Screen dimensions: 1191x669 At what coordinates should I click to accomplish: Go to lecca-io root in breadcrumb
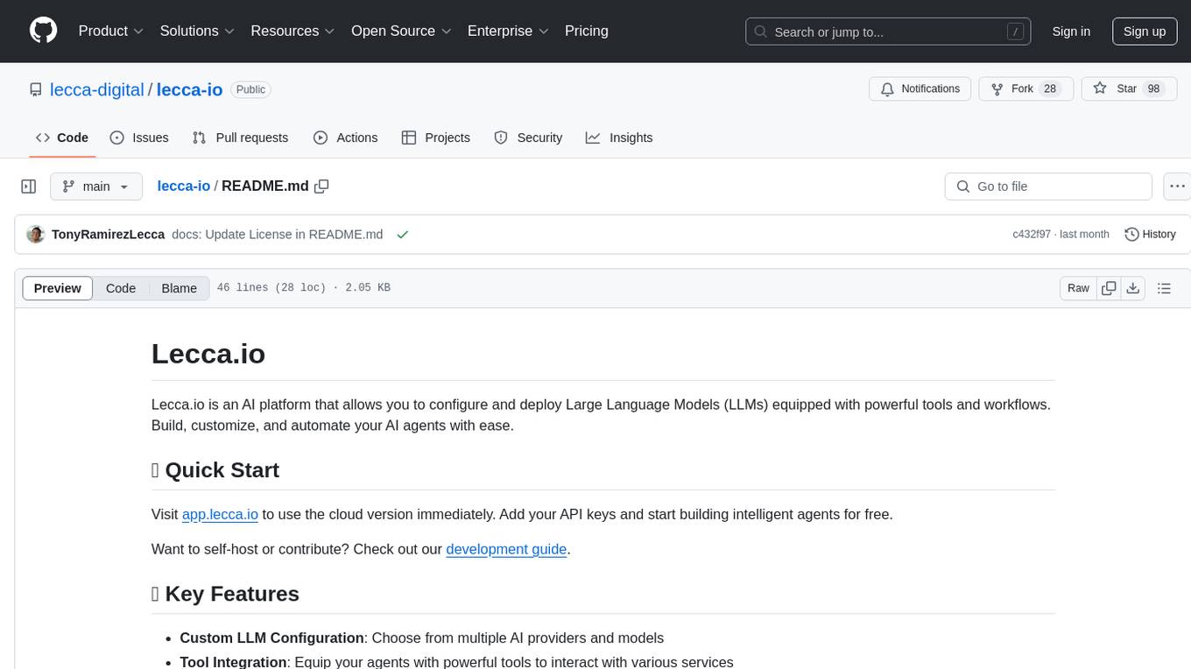(x=184, y=186)
